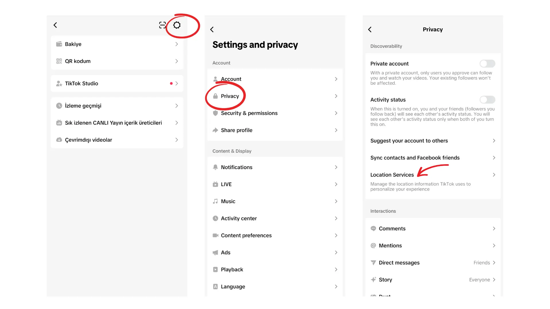550x309 pixels.
Task: Expand the Mentions settings
Action: click(432, 245)
